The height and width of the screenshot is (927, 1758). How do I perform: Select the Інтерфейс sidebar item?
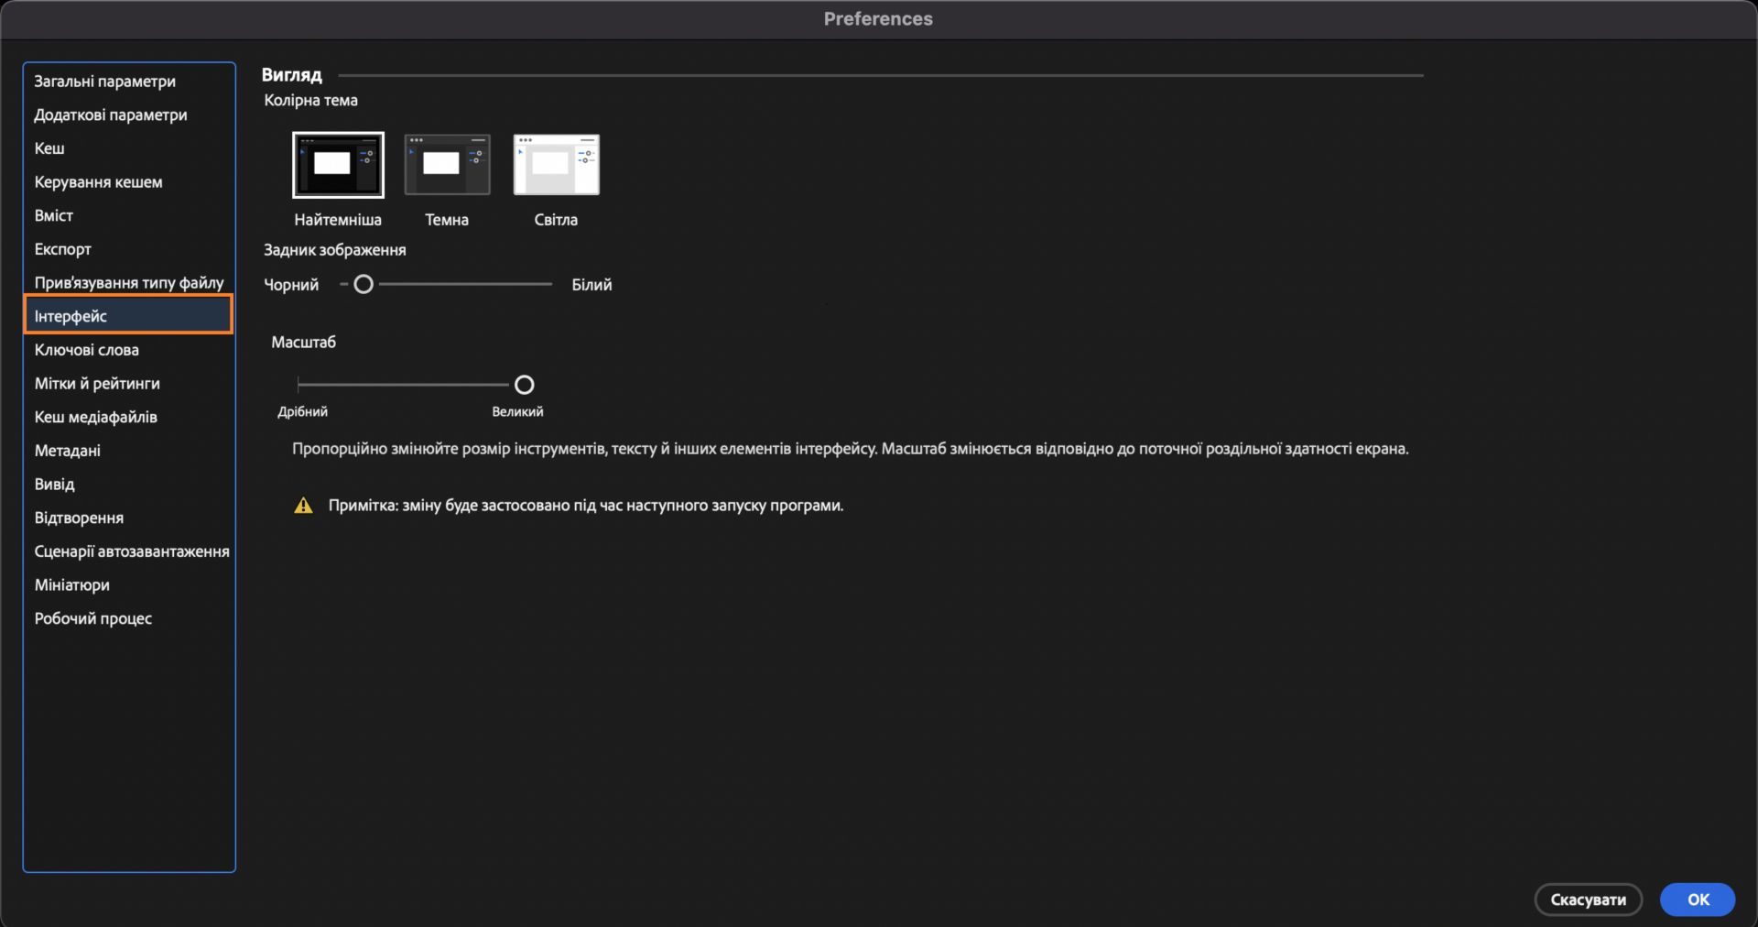(129, 316)
